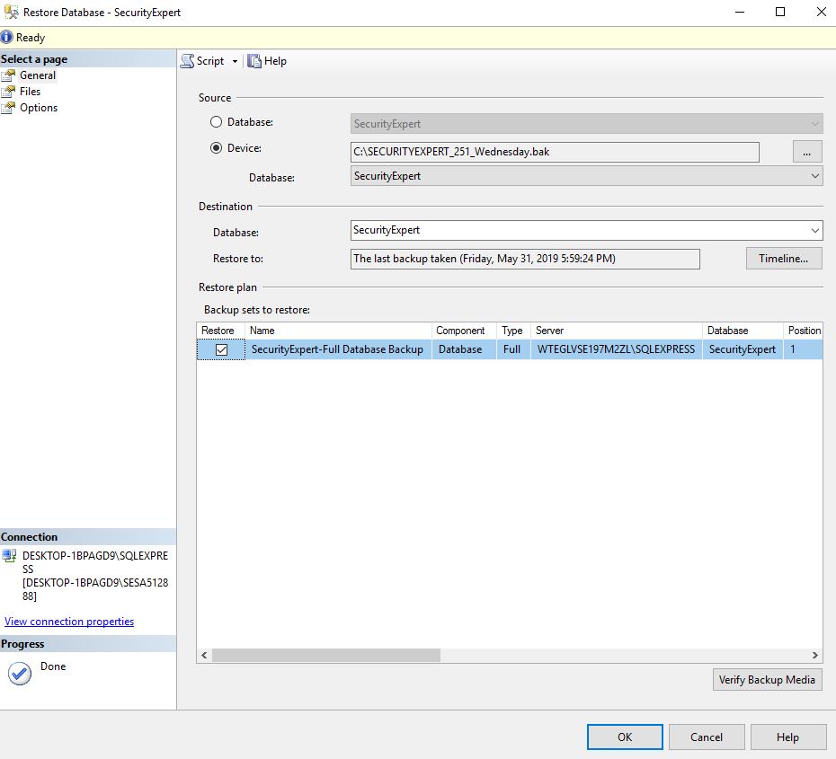Open View connection properties link
The width and height of the screenshot is (836, 759).
pyautogui.click(x=69, y=622)
